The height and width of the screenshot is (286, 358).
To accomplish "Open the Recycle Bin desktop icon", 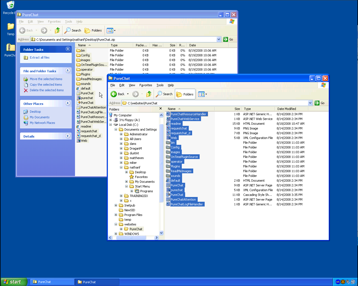I will tap(10, 6).
